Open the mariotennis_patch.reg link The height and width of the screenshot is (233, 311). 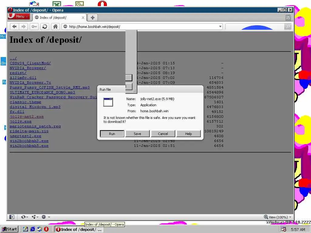point(35,126)
